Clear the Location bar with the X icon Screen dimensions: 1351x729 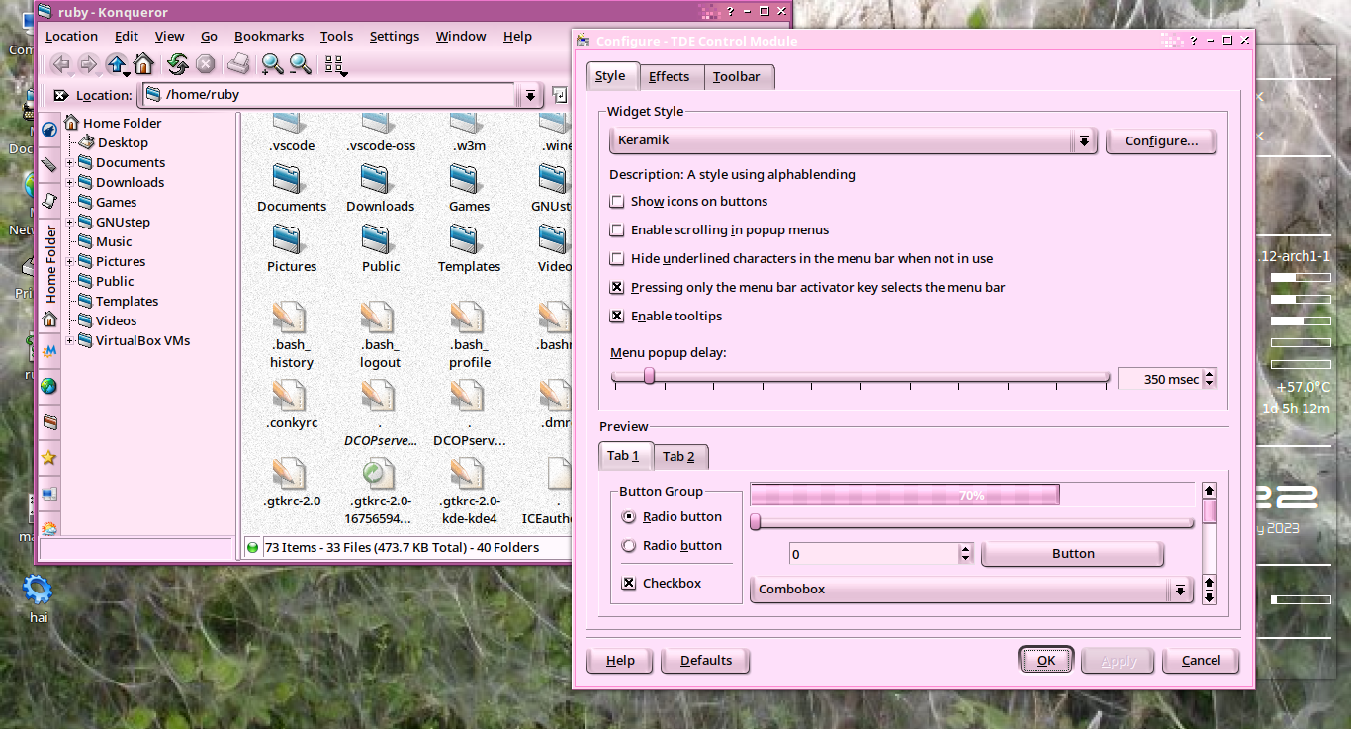(61, 95)
